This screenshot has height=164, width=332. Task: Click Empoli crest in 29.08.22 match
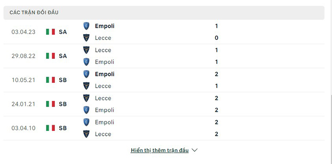[x=86, y=62]
